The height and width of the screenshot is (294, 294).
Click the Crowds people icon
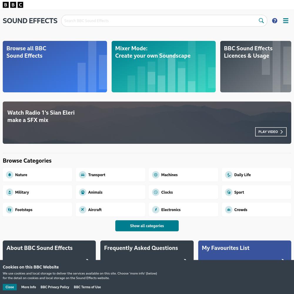coord(228,210)
